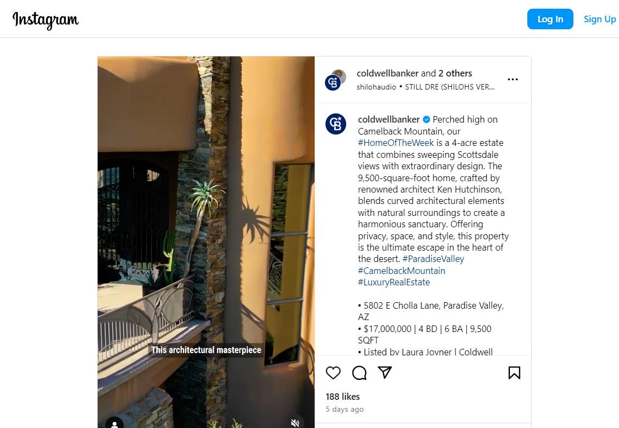Open Coldwell Banker avatar in post header
The image size is (619, 428).
point(335,80)
